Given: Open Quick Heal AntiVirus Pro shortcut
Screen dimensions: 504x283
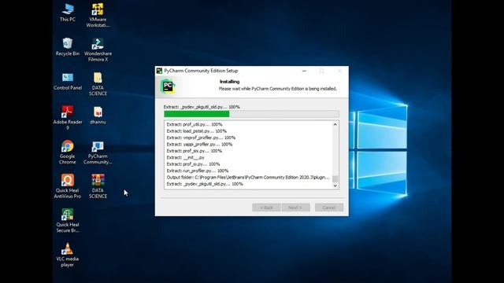Looking at the screenshot, I should [x=68, y=186].
